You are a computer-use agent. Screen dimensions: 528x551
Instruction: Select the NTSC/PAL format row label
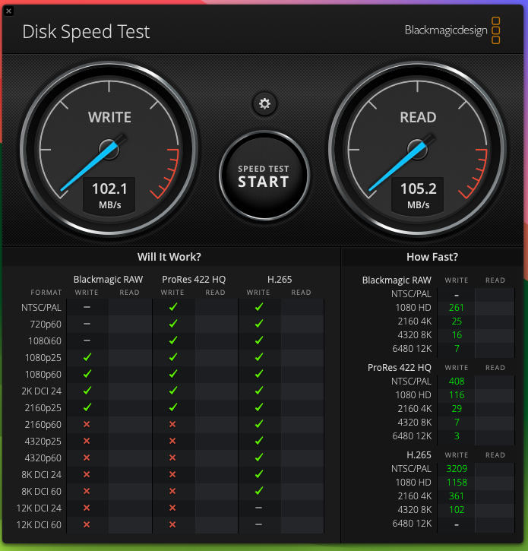pos(41,308)
